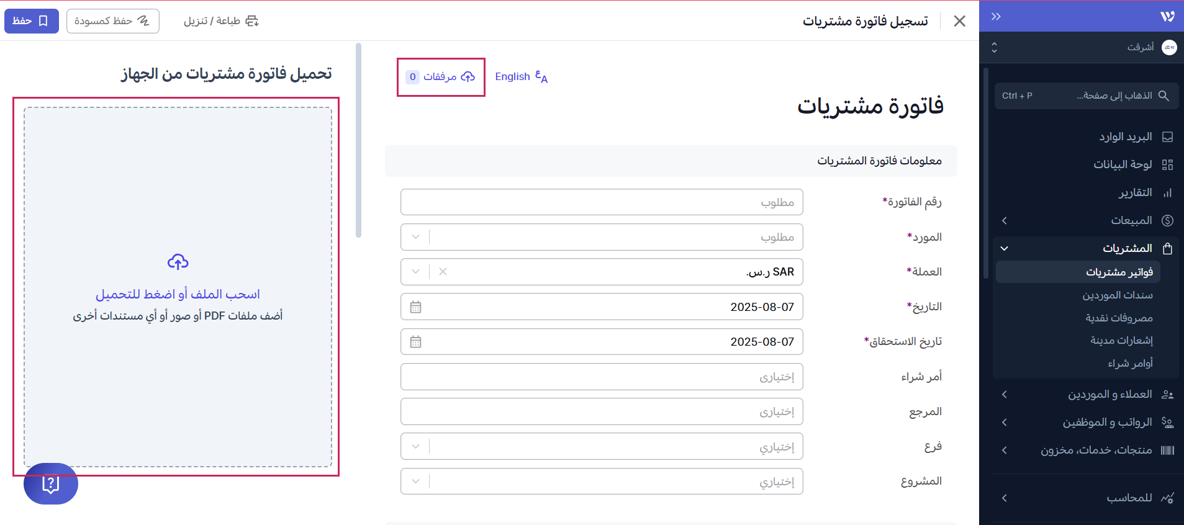1184x525 pixels.
Task: Open the فرع branch dropdown
Action: [x=415, y=447]
